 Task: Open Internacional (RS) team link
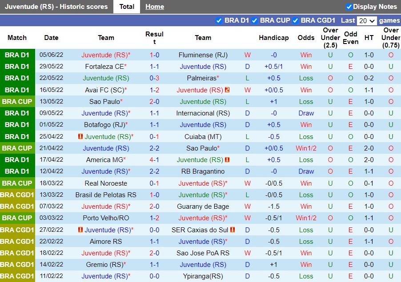[203, 113]
